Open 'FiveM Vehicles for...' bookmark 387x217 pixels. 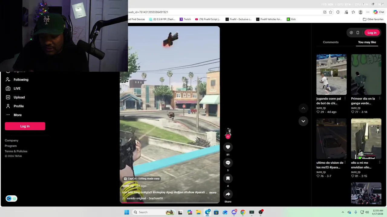pyautogui.click(x=269, y=19)
